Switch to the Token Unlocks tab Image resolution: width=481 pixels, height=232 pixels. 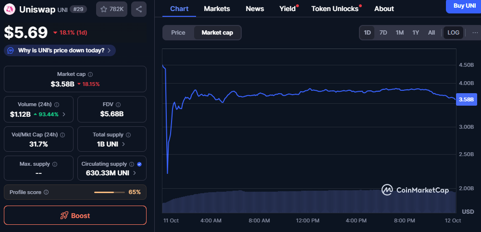pos(334,9)
